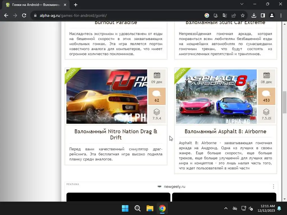Open Nitro Nation Drag & Drift thumbnail
This screenshot has width=287, height=215.
[x=107, y=97]
